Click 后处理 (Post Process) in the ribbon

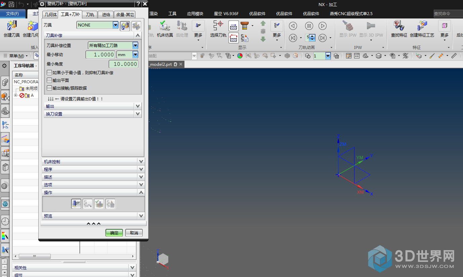click(x=182, y=29)
